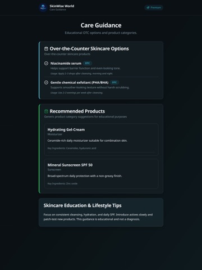Open the Hydrating Gel-Cream product card
This screenshot has width=202, height=270.
(x=101, y=139)
